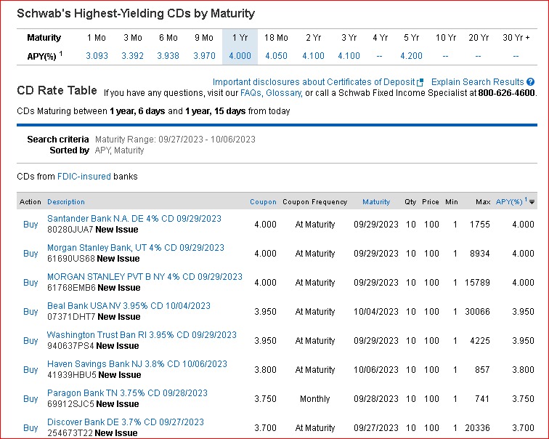The height and width of the screenshot is (439, 549).
Task: Select the 3 Mo rate 3.392
Action: [x=132, y=56]
